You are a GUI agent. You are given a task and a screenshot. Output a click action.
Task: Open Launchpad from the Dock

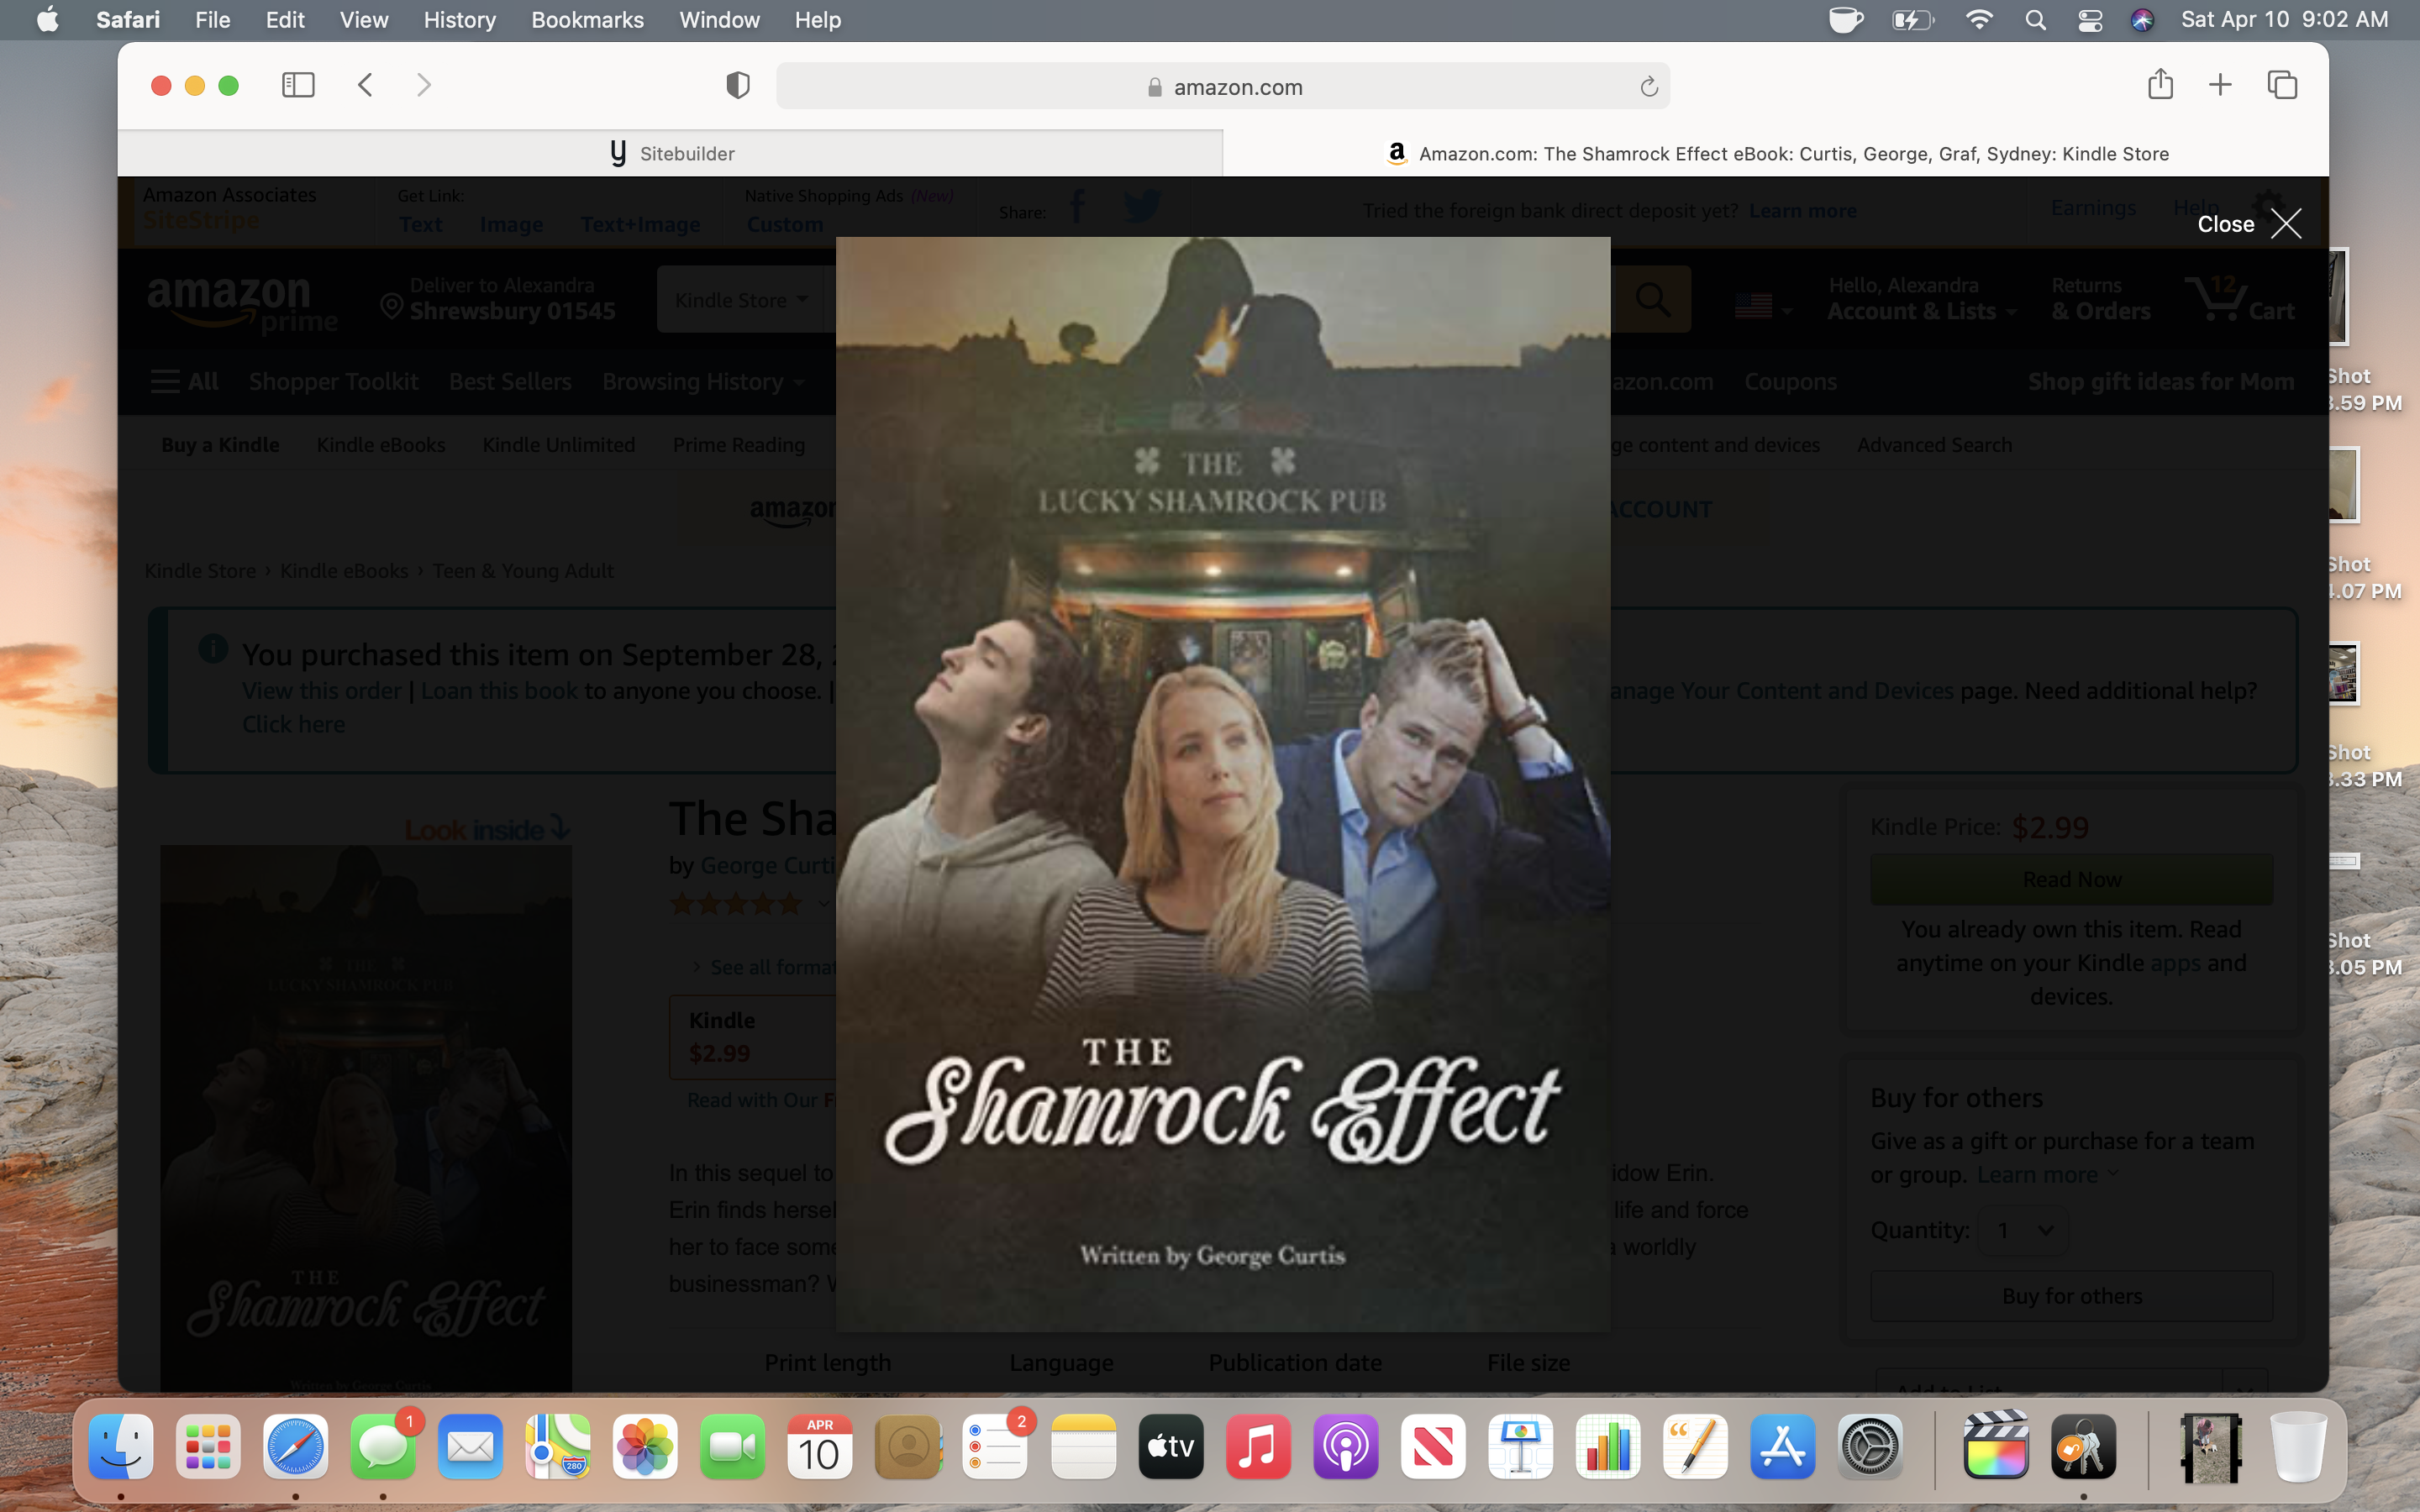pos(208,1446)
